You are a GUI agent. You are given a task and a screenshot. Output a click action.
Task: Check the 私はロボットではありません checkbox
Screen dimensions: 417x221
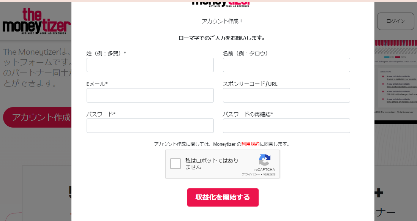point(175,164)
